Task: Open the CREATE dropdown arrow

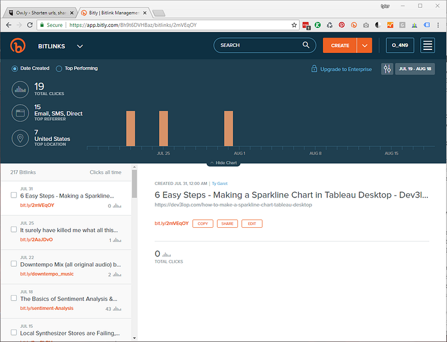Action: point(364,45)
